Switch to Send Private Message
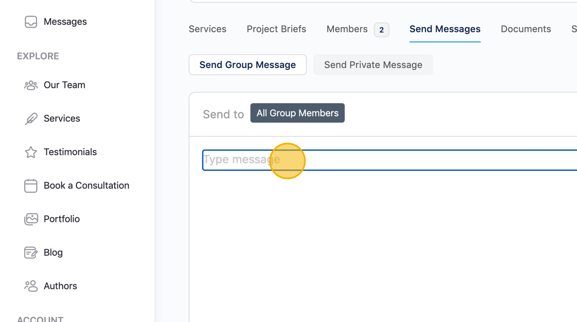 pos(373,65)
